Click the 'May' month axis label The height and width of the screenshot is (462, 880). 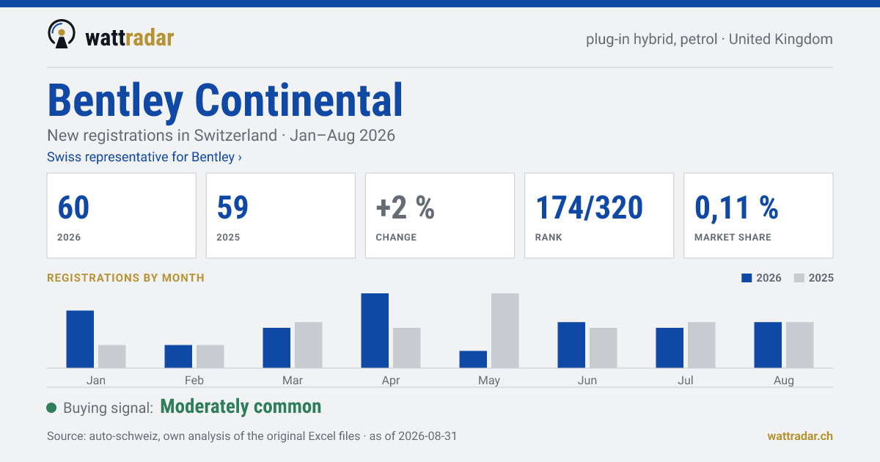click(x=489, y=380)
